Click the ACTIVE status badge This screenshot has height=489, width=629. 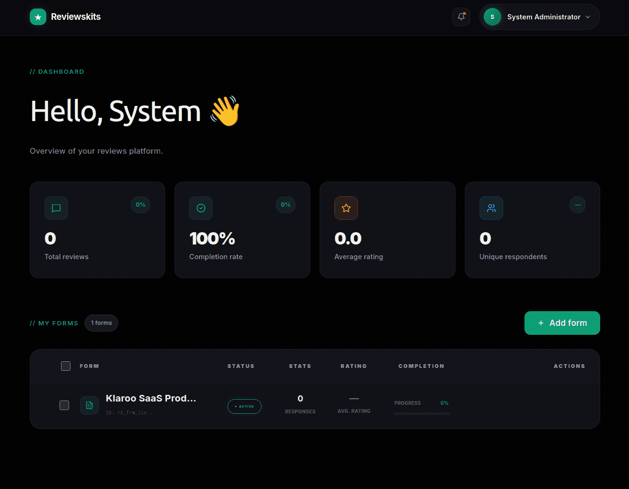pos(245,406)
